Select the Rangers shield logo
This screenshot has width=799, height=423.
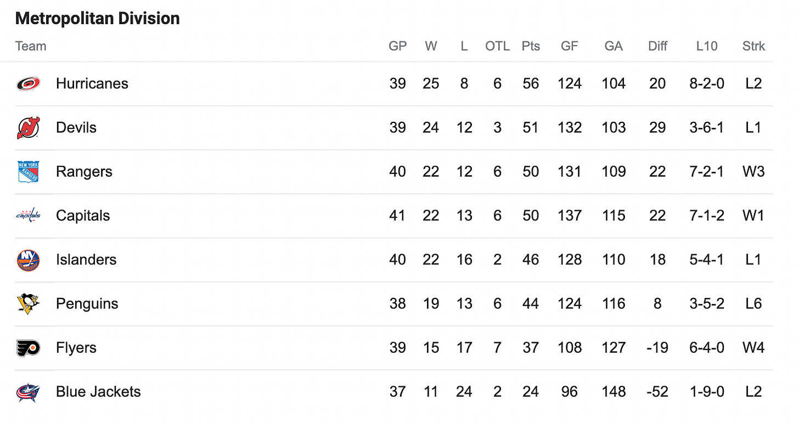(28, 172)
